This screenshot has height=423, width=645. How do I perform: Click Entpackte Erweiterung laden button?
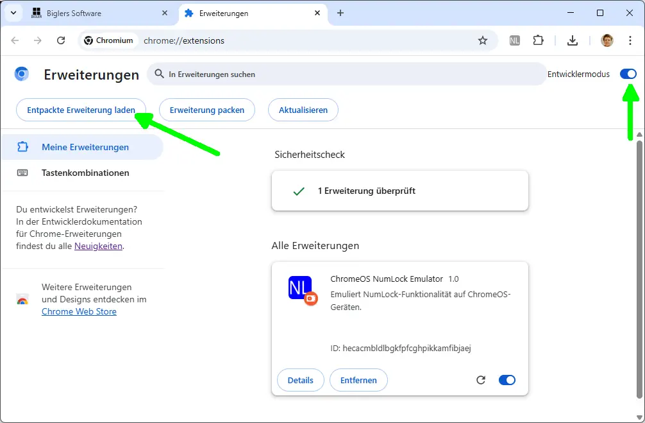(81, 110)
